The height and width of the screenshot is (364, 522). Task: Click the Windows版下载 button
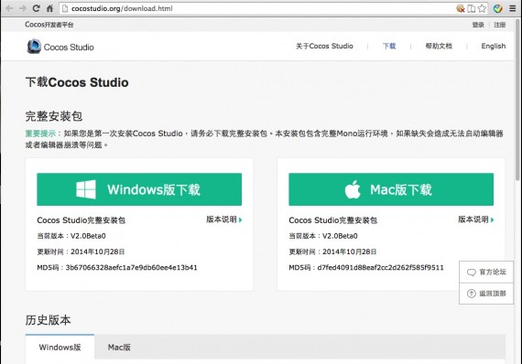pos(139,189)
